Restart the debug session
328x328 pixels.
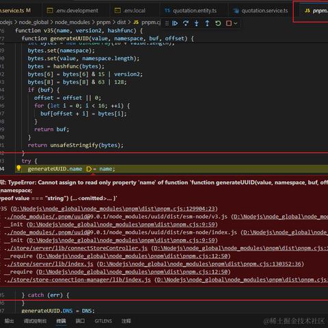pyautogui.click(x=218, y=23)
